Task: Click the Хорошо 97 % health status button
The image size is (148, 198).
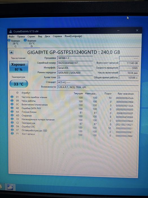Action: point(19,67)
